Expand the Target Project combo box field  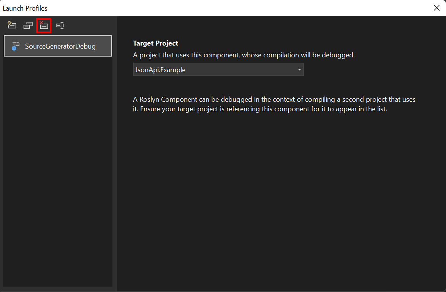(x=218, y=69)
